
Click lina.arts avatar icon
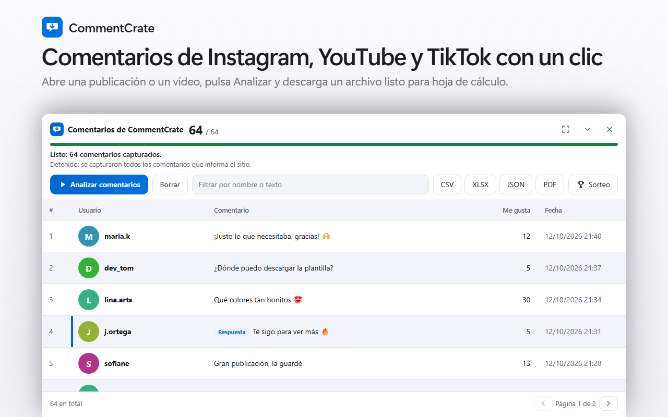(x=89, y=300)
